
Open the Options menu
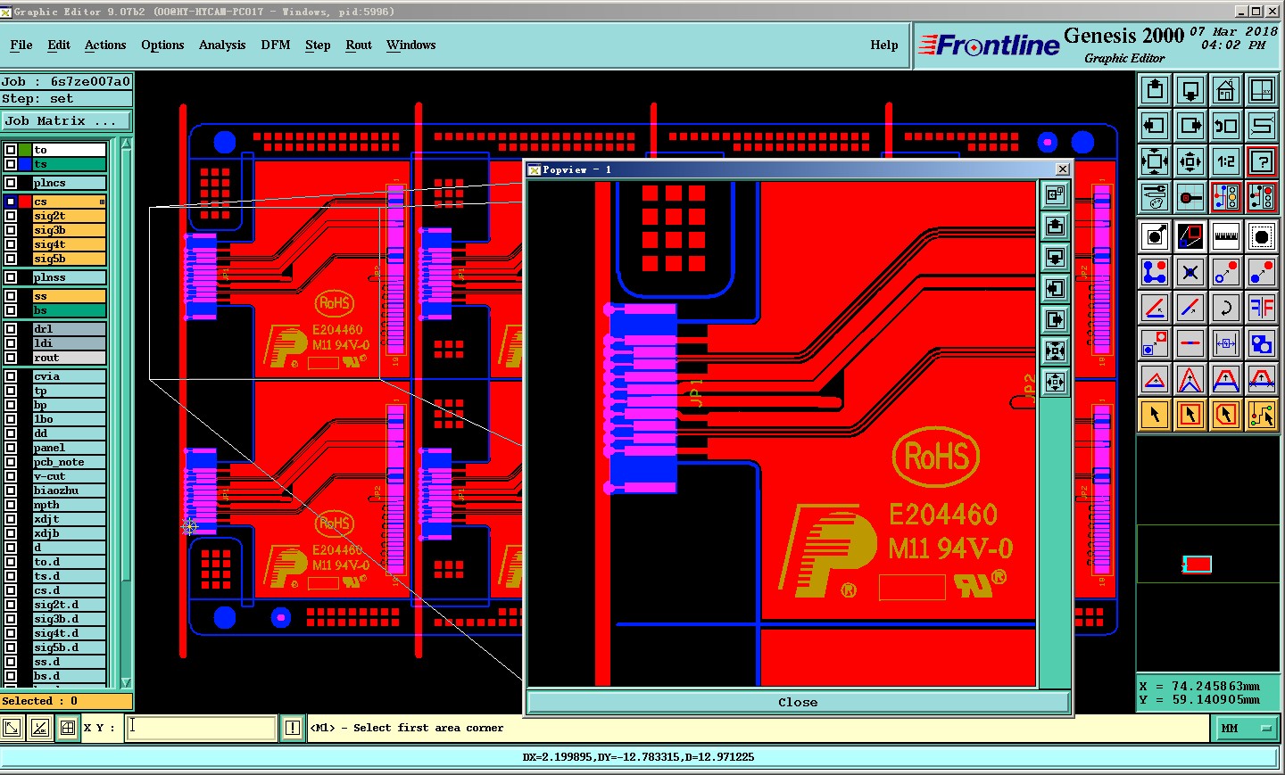pyautogui.click(x=162, y=45)
